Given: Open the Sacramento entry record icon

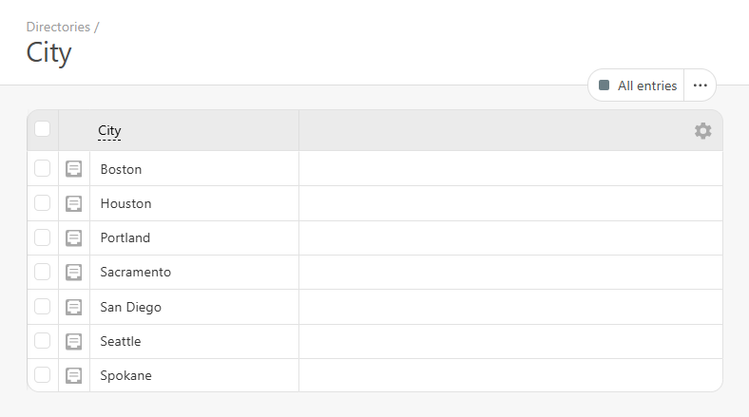Looking at the screenshot, I should point(74,273).
